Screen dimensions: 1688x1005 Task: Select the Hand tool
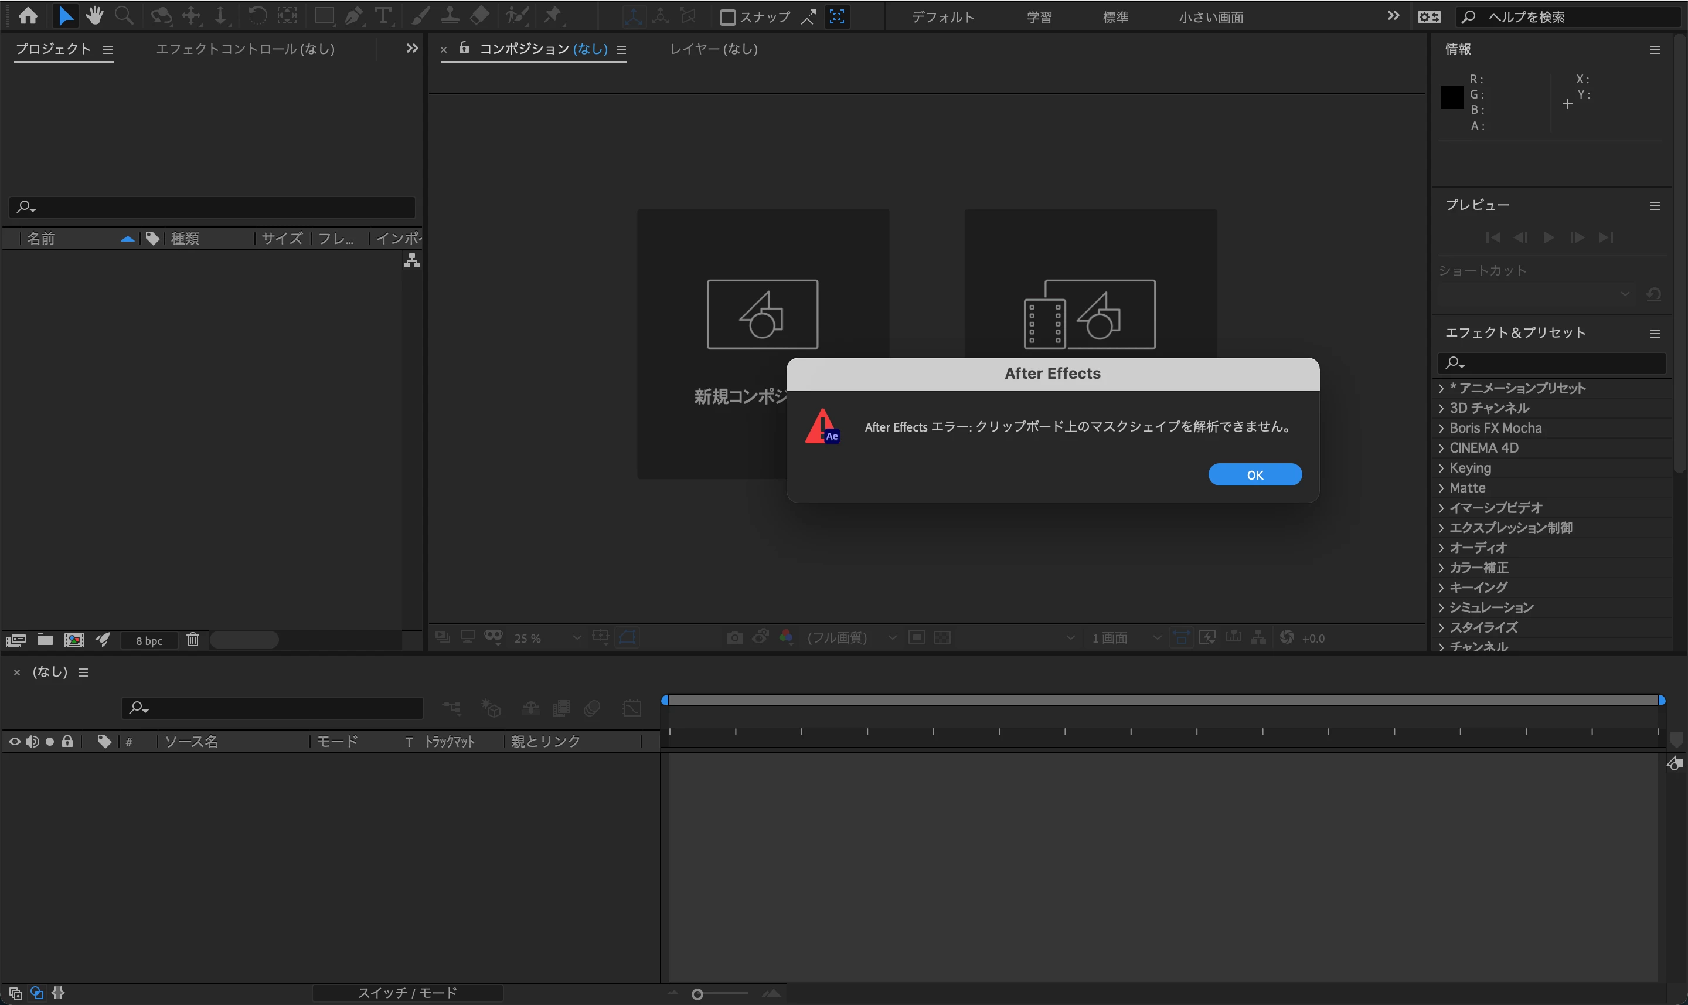tap(94, 16)
